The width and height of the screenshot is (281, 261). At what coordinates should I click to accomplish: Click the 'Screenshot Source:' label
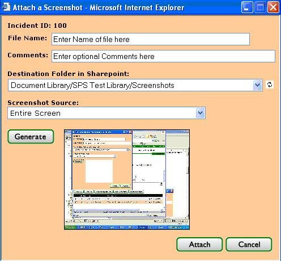pyautogui.click(x=43, y=103)
